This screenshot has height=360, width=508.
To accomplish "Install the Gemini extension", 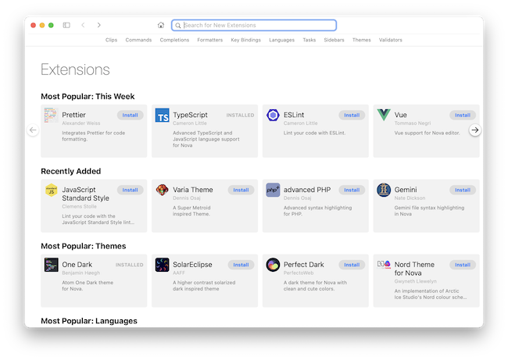I will click(x=462, y=190).
